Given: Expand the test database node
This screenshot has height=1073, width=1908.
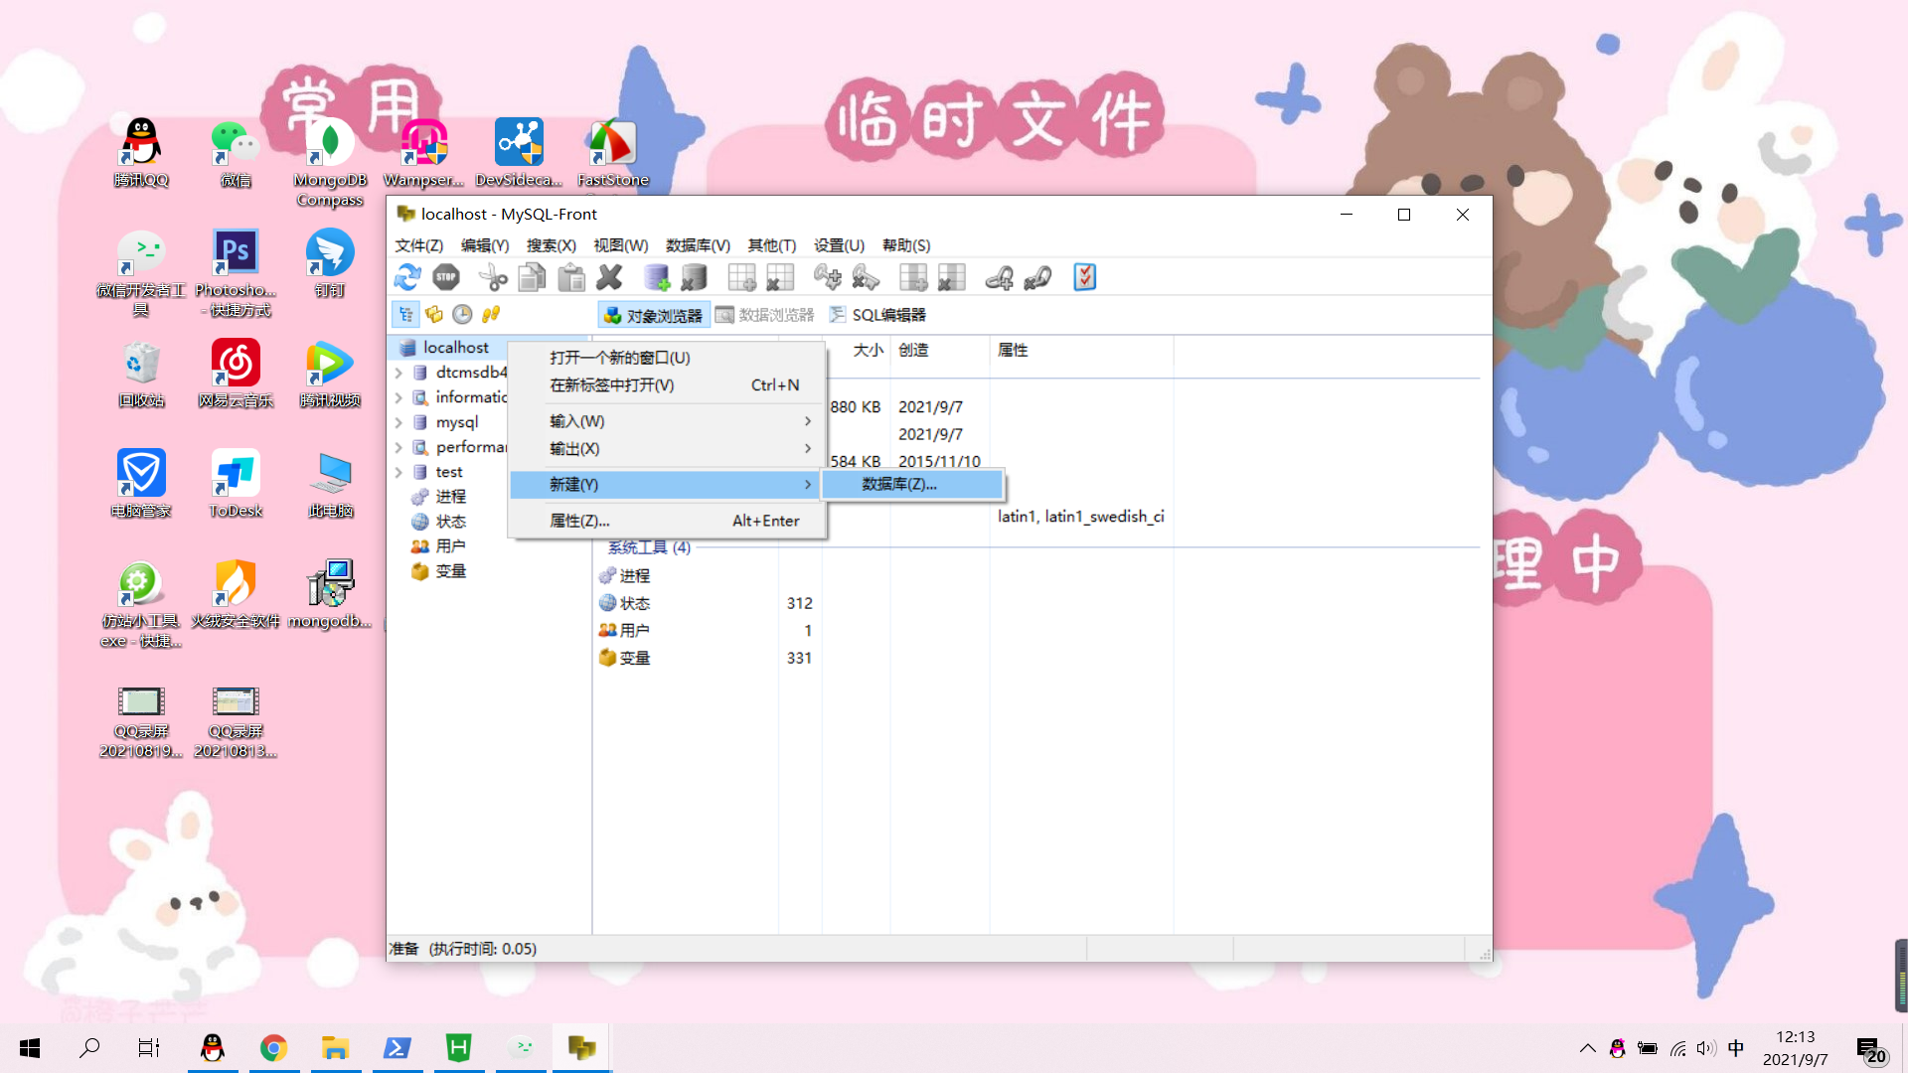Looking at the screenshot, I should tap(399, 472).
